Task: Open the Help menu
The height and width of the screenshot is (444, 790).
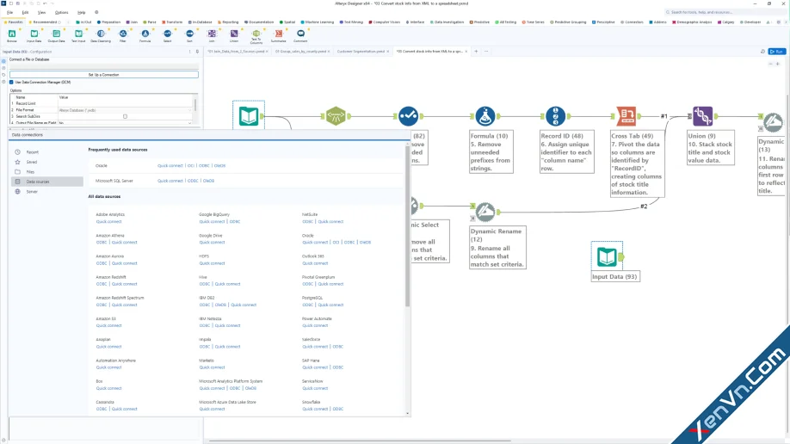Action: click(x=81, y=12)
